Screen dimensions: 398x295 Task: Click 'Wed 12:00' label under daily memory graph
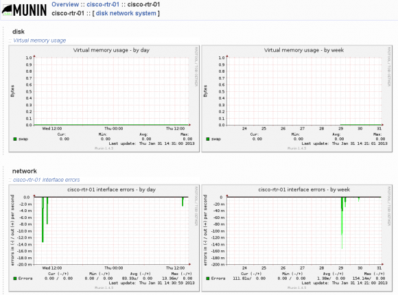pyautogui.click(x=51, y=128)
